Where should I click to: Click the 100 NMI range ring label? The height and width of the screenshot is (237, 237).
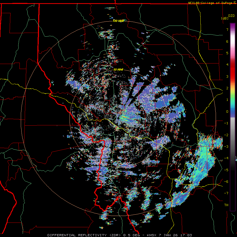coord(118,21)
